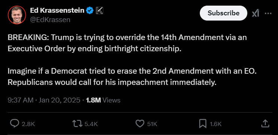Like the post with heart icon
The width and height of the screenshot is (278, 135).
coord(140,123)
